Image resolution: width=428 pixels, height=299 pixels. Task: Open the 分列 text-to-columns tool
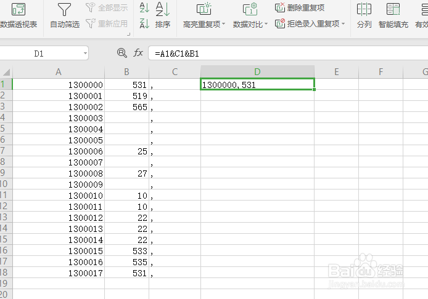(364, 15)
